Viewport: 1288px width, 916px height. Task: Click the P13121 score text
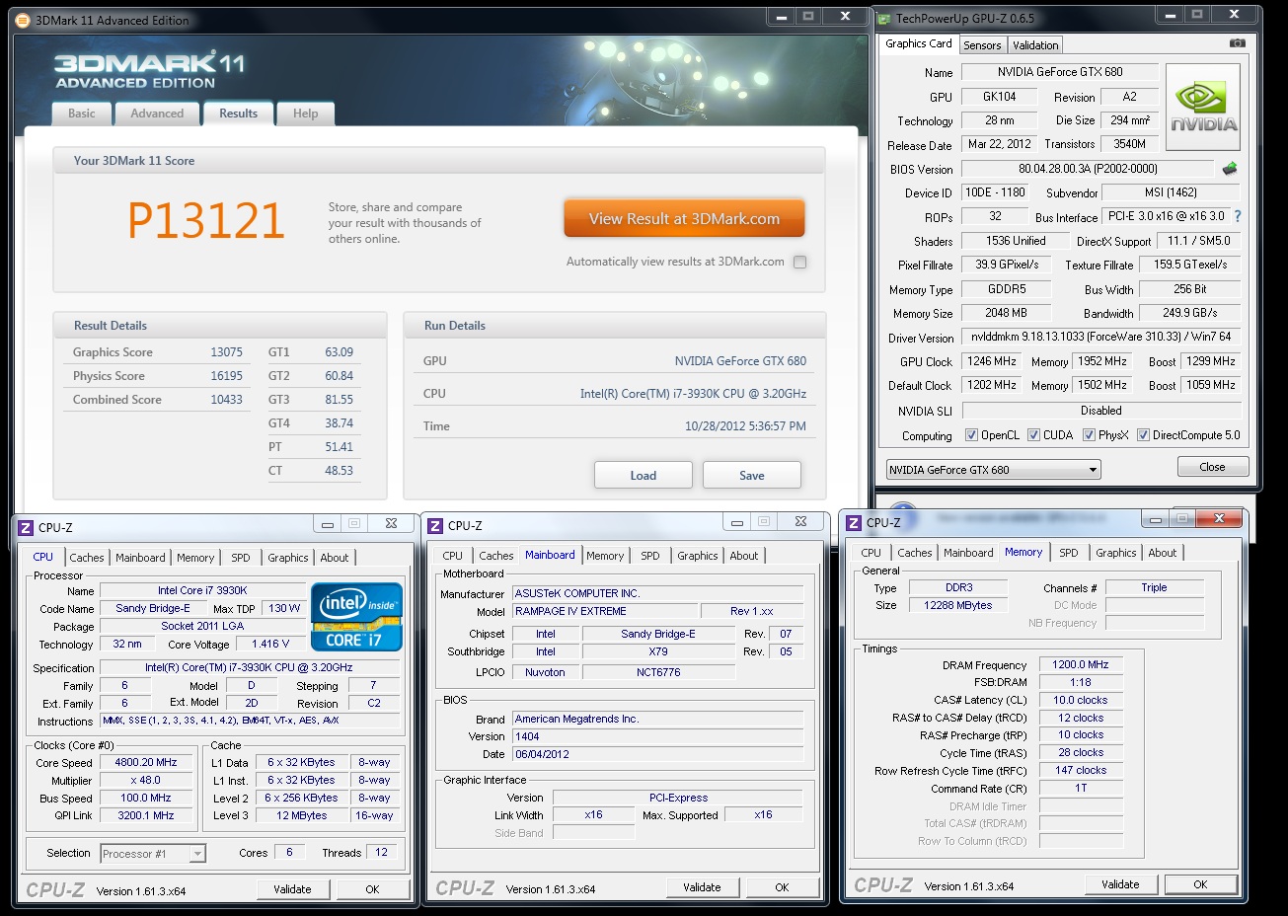[x=205, y=220]
